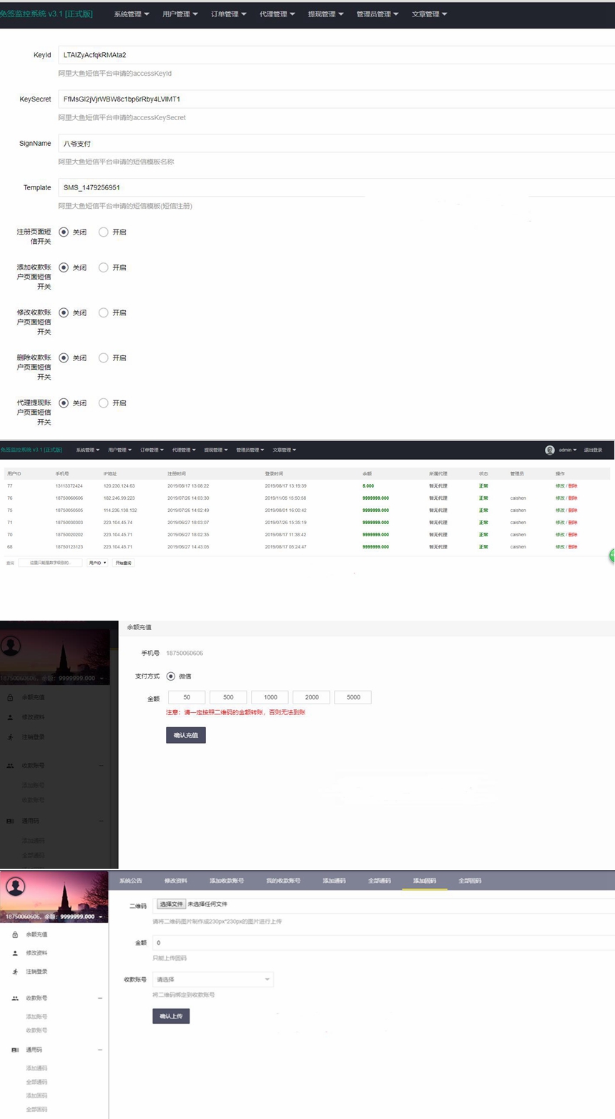Collapse the 收款账号 sidebar section using minus
The width and height of the screenshot is (615, 1119).
pyautogui.click(x=100, y=998)
